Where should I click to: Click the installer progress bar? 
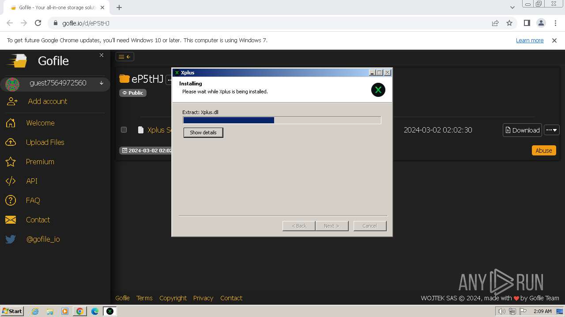point(282,120)
